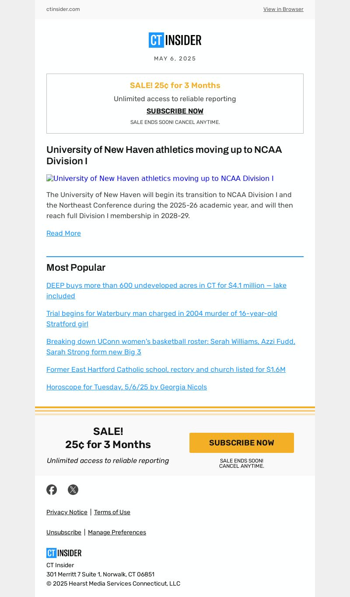Click the underlined SUBSCRIBE NOW text link
This screenshot has height=597, width=350.
coord(175,111)
